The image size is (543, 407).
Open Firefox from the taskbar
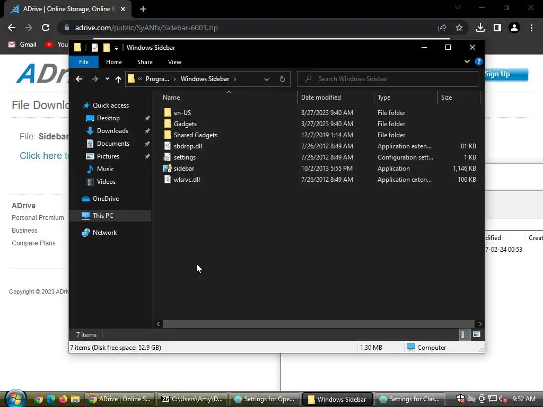[63, 399]
